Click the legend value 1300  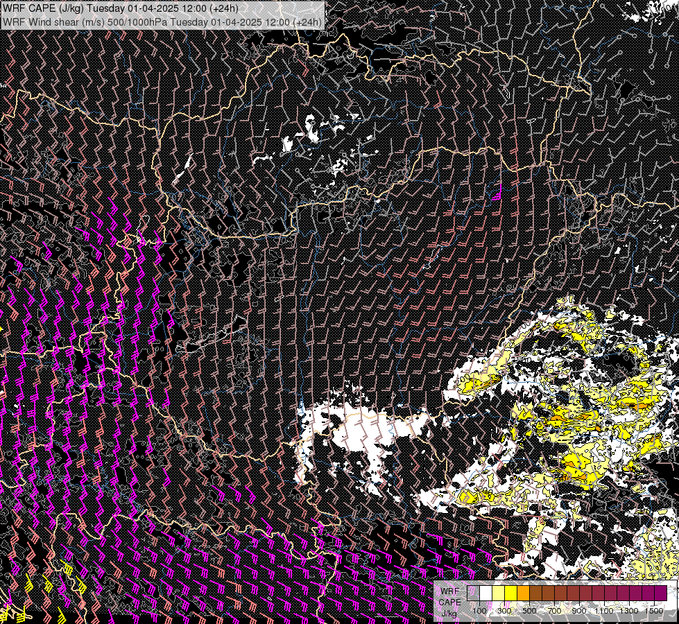629,611
